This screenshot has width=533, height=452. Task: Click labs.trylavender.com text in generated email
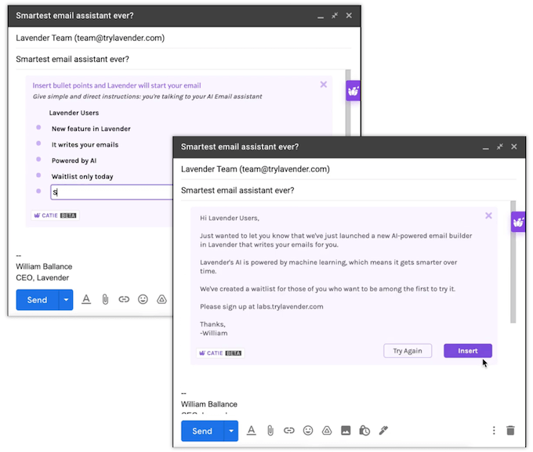[290, 306]
